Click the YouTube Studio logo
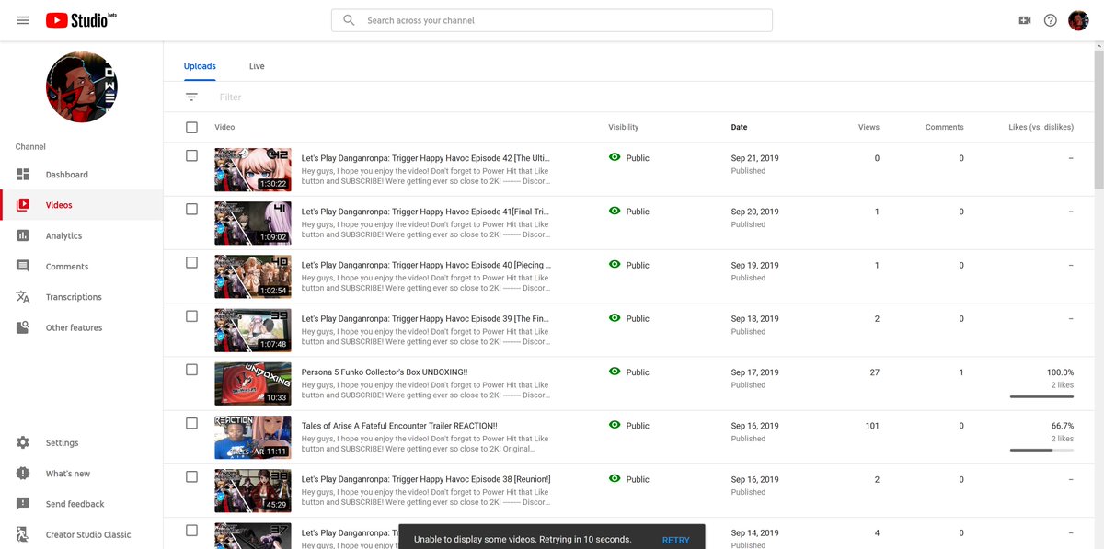The width and height of the screenshot is (1104, 549). coord(81,20)
